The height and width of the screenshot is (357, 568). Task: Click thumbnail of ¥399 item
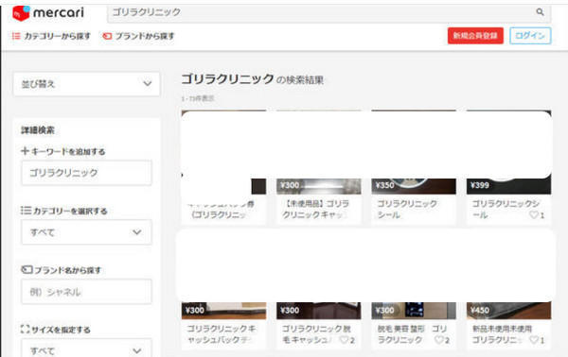click(508, 186)
